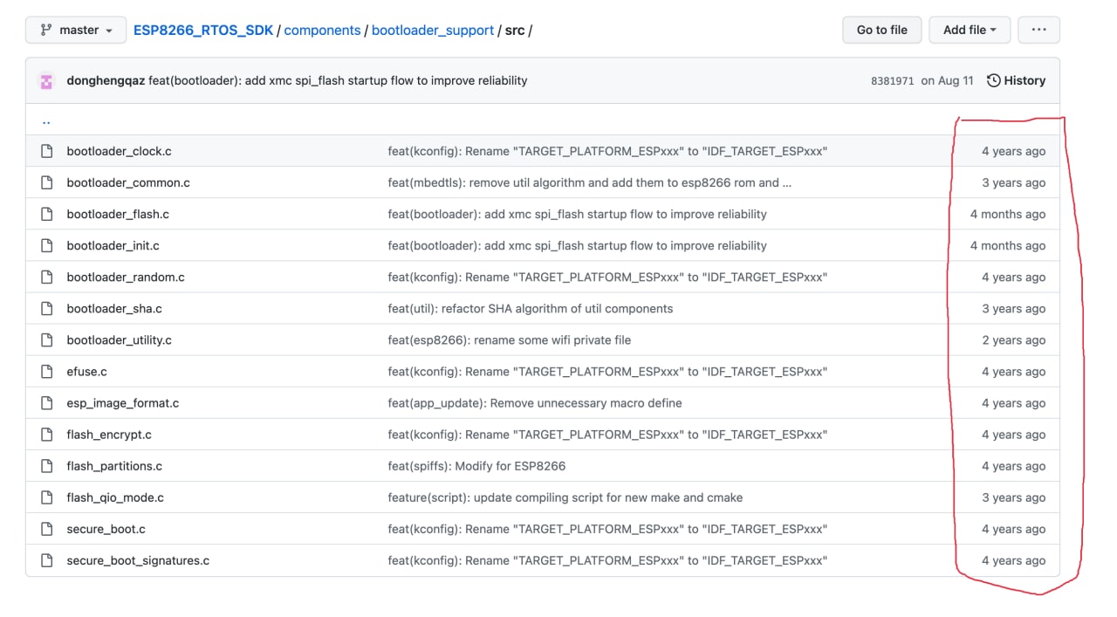Navigate to ESP8266_RTOS_SDK repository root
The image size is (1117, 617).
203,30
